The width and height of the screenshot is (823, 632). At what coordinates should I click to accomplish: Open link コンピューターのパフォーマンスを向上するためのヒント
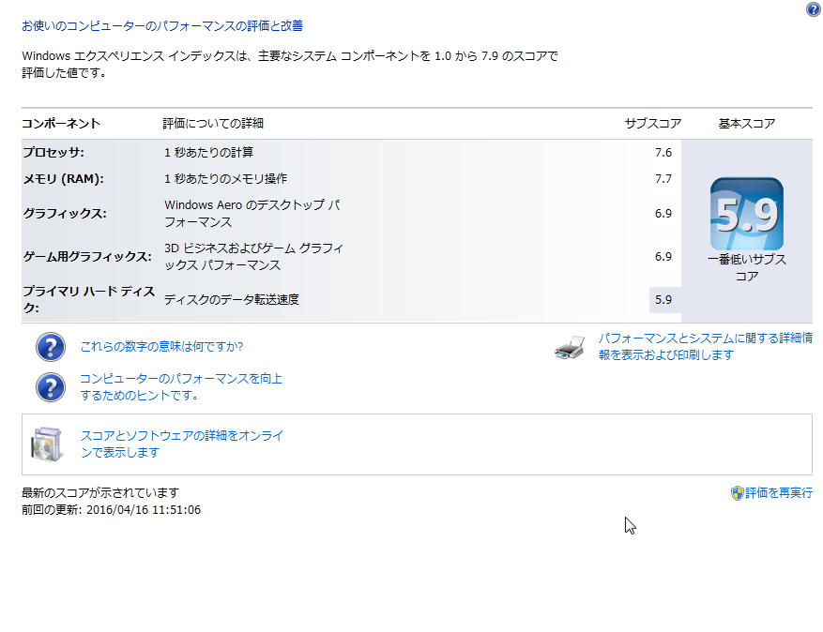(181, 387)
